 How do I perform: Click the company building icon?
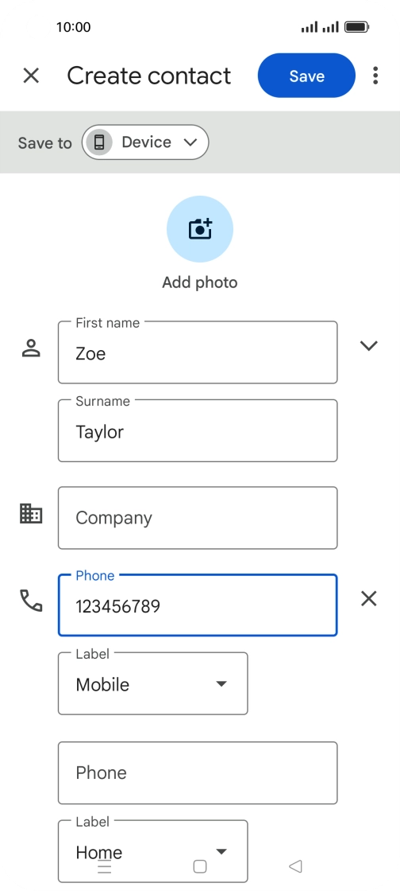[x=31, y=513]
